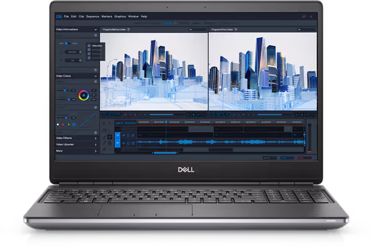Open the Window menu

pos(133,16)
